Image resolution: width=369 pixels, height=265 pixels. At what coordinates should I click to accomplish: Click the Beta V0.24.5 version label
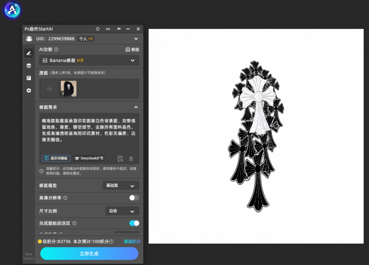click(29, 256)
